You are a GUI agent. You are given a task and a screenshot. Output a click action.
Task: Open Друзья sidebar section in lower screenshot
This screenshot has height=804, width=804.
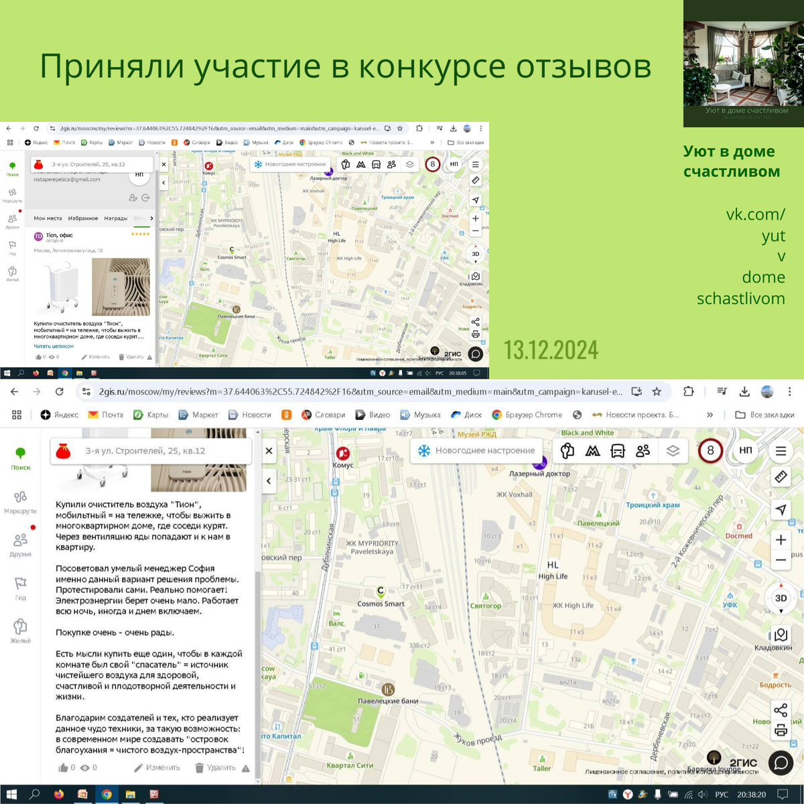click(x=21, y=545)
